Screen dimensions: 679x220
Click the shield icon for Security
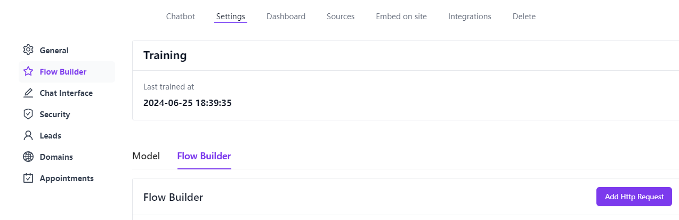28,114
